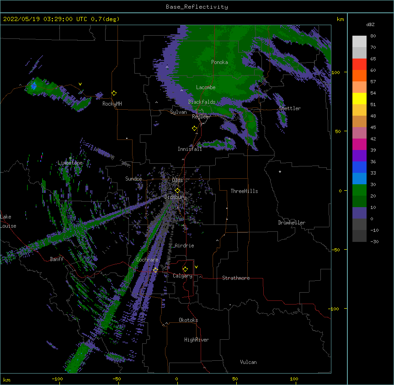Select the red swatch in the dBZ legend

pos(359,64)
